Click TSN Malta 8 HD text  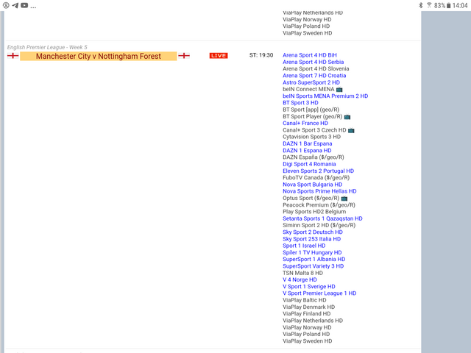302,273
